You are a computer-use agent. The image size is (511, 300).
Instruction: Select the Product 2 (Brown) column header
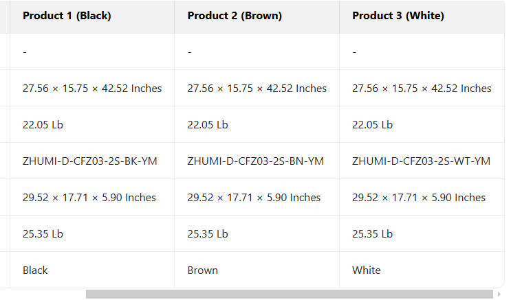pyautogui.click(x=235, y=16)
